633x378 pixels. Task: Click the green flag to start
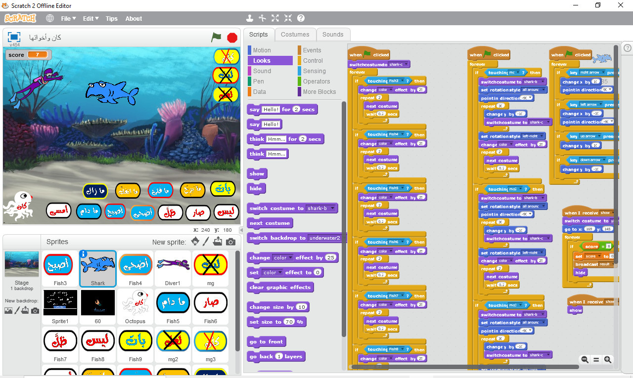pos(216,37)
